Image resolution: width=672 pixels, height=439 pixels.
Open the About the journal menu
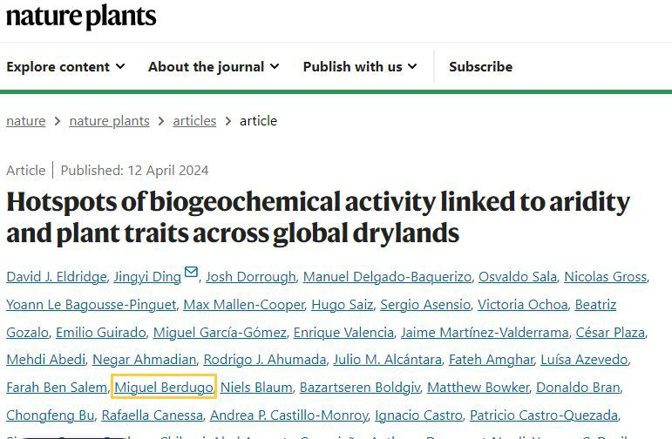click(x=214, y=66)
